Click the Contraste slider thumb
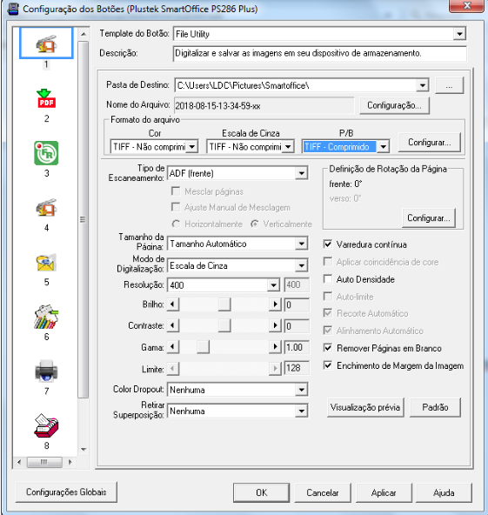488x515 pixels. pyautogui.click(x=224, y=325)
